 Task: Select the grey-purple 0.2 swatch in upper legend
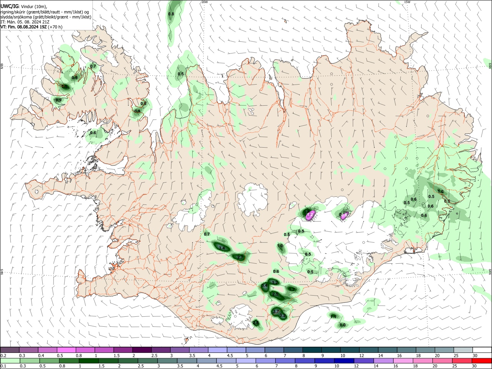coord(10,349)
